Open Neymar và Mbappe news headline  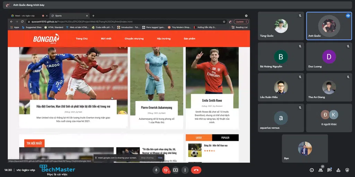(x=159, y=151)
